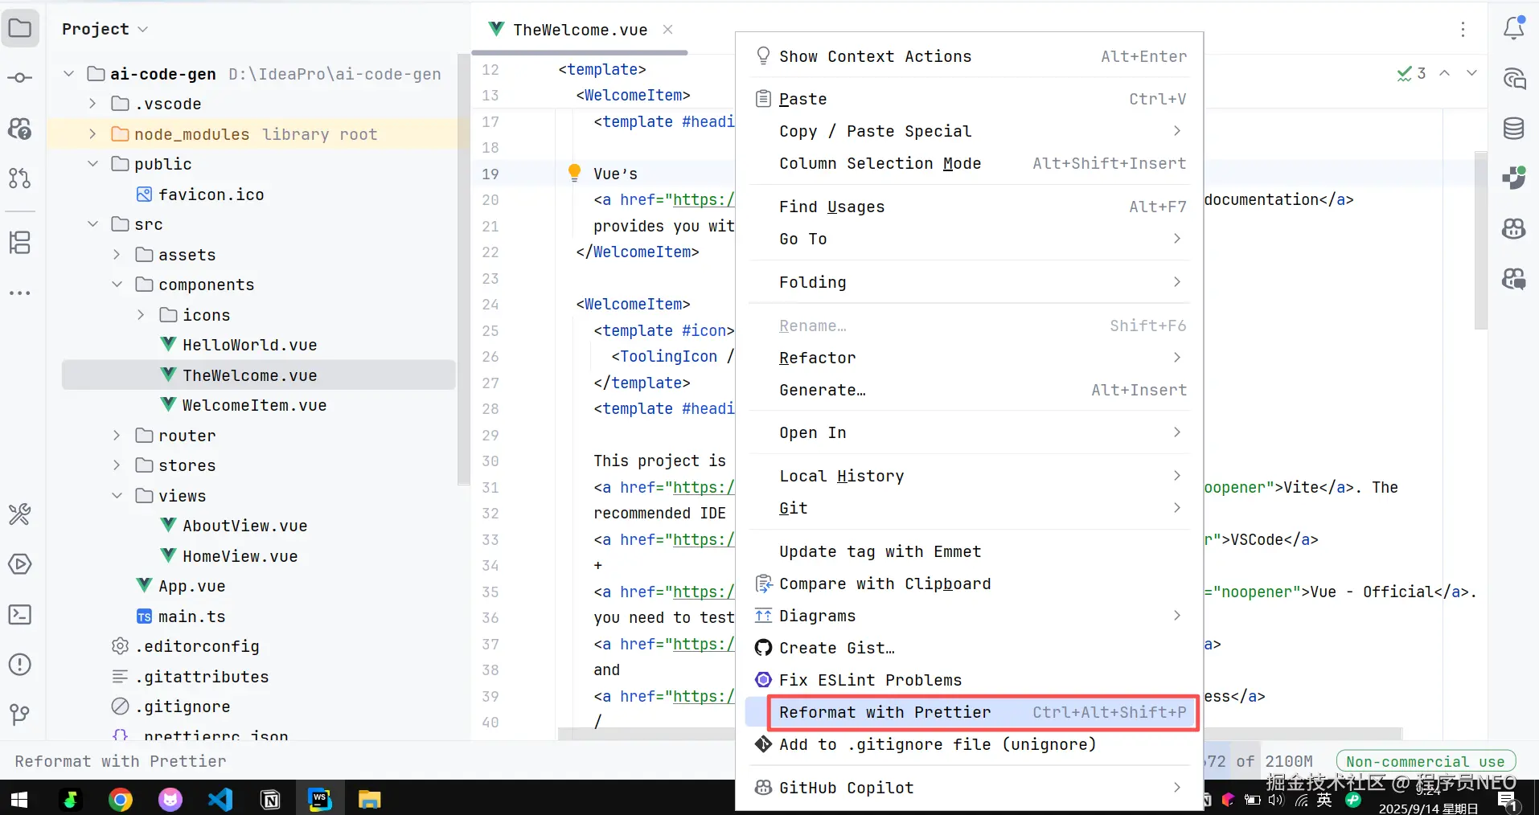Open the Build tools hammer icon

tap(20, 514)
